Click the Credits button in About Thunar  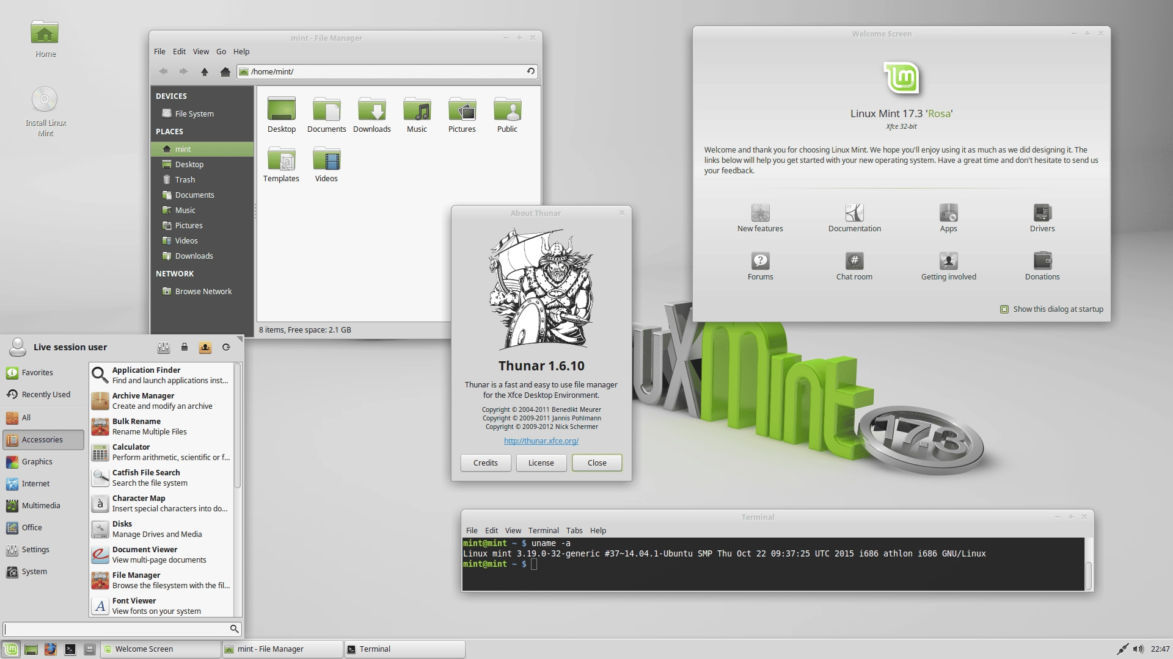tap(486, 463)
